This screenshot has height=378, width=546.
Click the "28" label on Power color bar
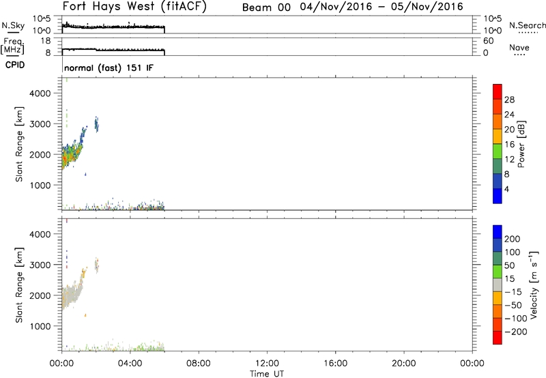tap(509, 100)
